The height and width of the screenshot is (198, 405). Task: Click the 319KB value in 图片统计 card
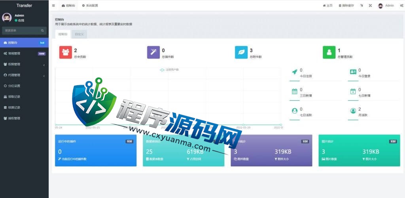tap(371, 152)
